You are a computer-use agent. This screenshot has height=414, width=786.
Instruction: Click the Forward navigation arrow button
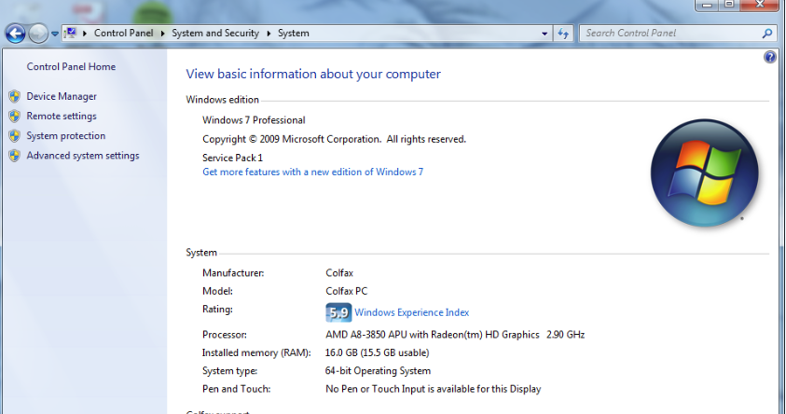pyautogui.click(x=38, y=34)
